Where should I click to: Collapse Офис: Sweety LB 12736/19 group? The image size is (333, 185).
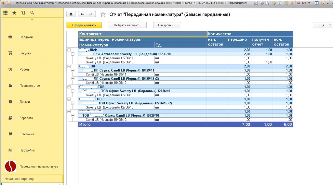pyautogui.click(x=73, y=91)
